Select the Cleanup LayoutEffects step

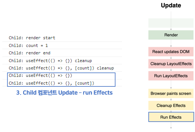171,64
